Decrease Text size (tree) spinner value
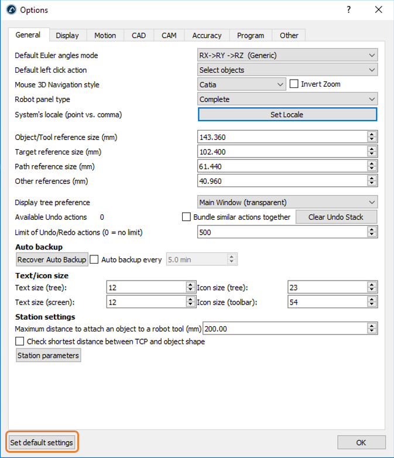Image resolution: width=394 pixels, height=458 pixels. 190,290
